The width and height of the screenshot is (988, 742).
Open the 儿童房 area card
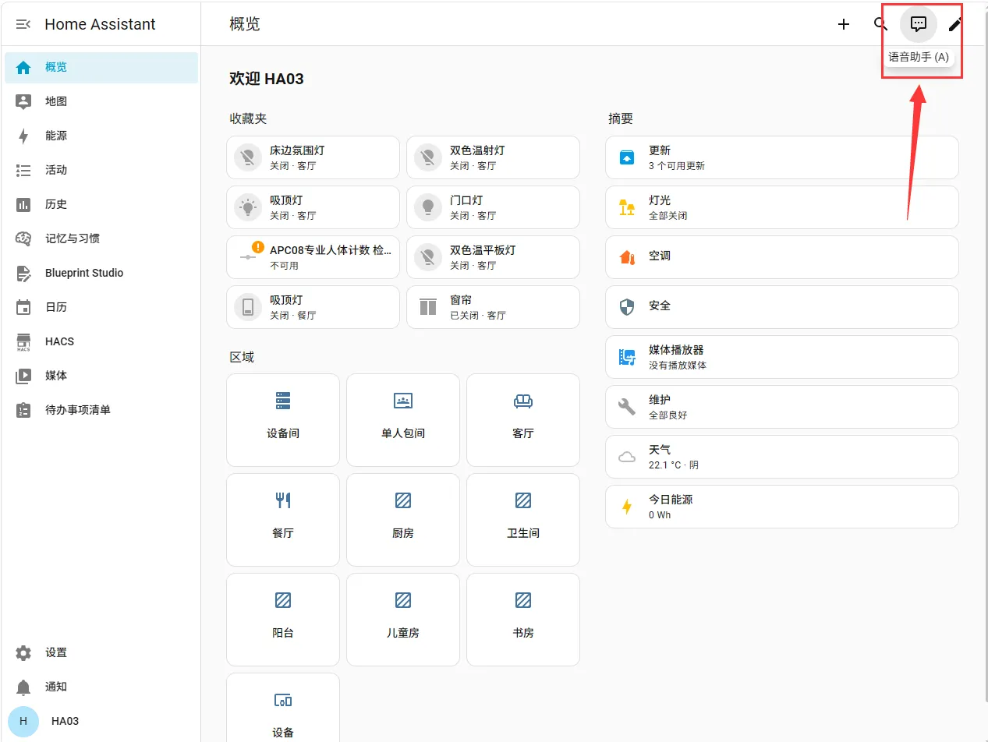pos(403,620)
